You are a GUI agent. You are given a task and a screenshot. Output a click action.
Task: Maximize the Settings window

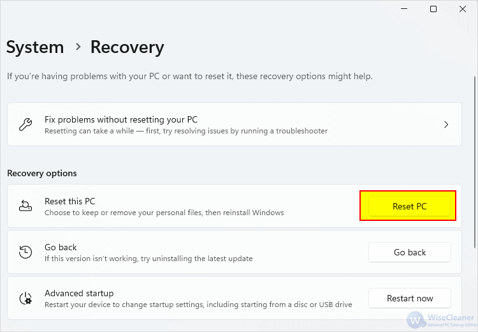pyautogui.click(x=433, y=9)
